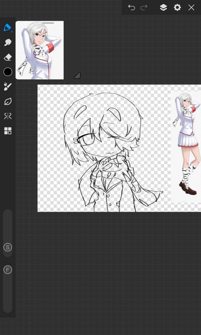
Task: Click the S brush size slider handle
Action: [x=8, y=248]
